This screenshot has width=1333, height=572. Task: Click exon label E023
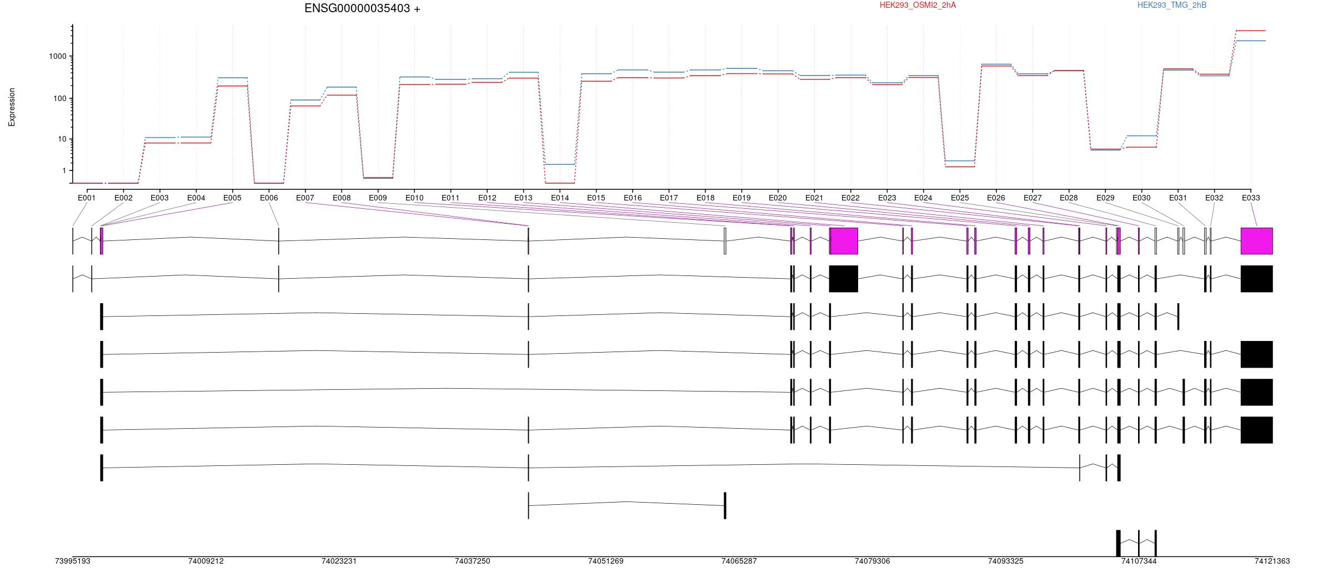[887, 198]
